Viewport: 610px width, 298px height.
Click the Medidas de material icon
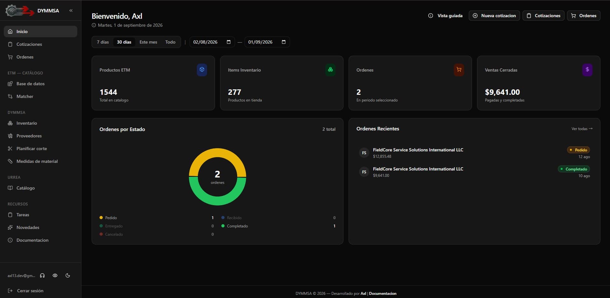[x=10, y=161]
